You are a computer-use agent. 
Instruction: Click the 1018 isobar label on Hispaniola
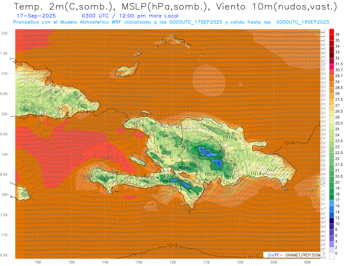tap(215, 152)
